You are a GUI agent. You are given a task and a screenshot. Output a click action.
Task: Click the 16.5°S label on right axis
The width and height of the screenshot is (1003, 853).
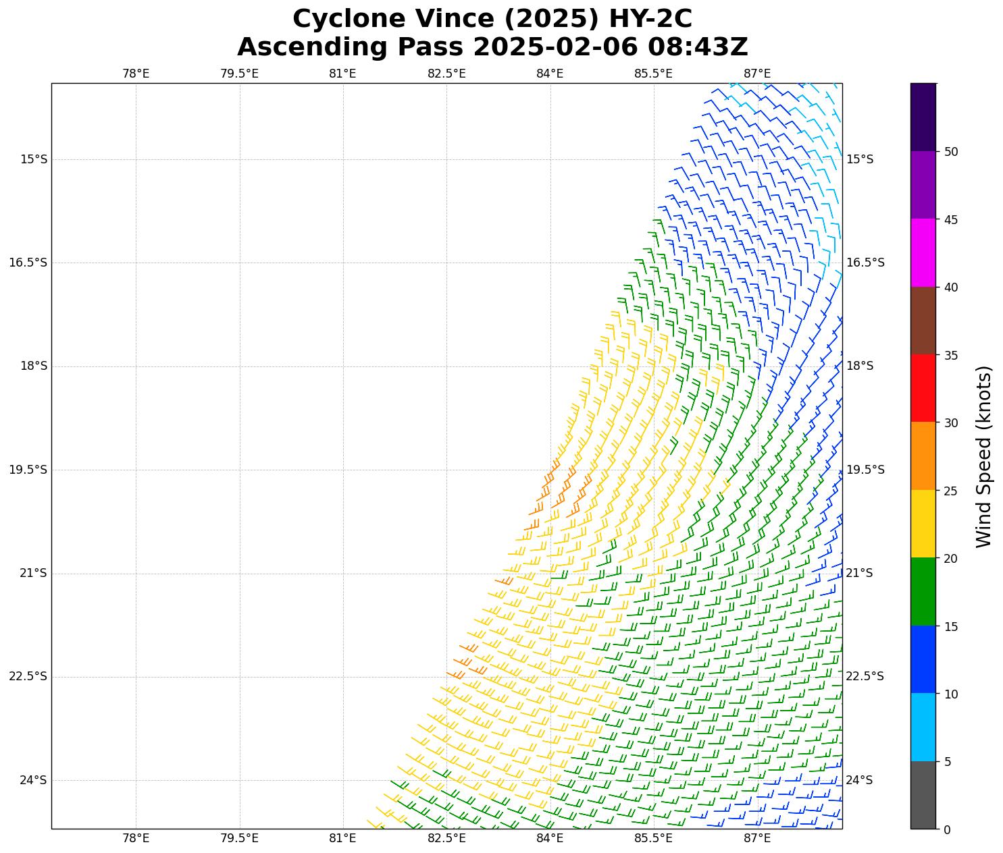point(865,263)
